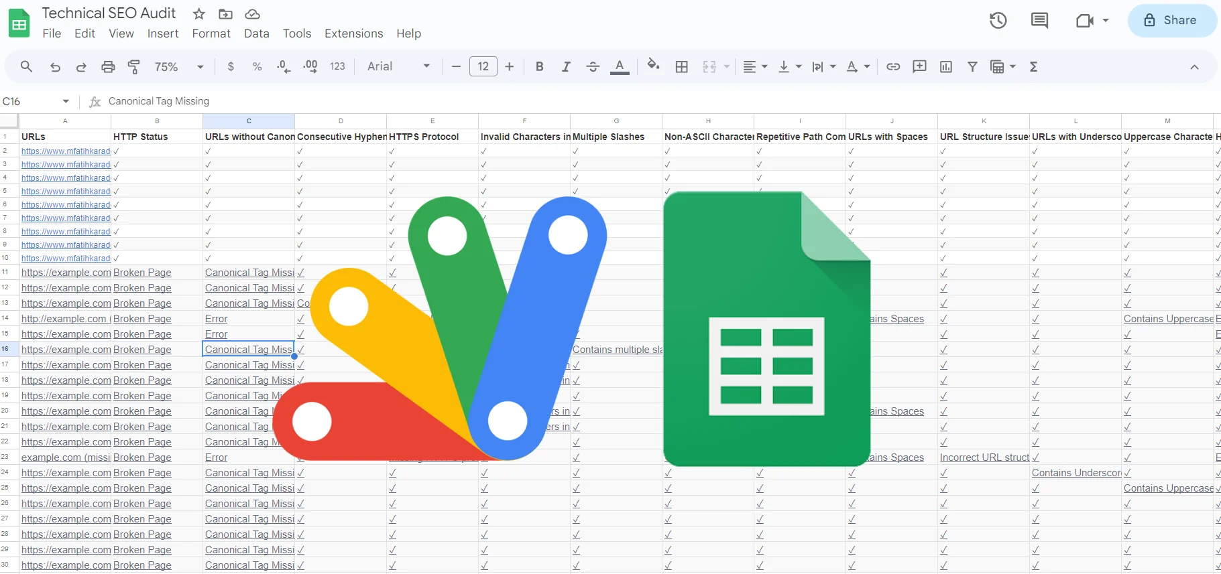The image size is (1221, 574).
Task: Format as currency with dollar icon
Action: tap(231, 66)
